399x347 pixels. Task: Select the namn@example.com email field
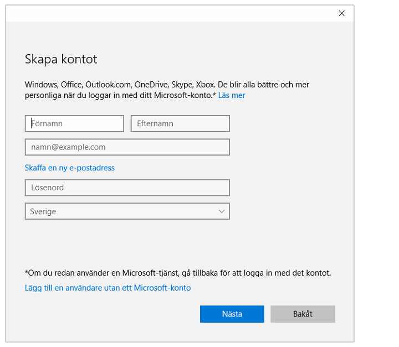(x=127, y=147)
